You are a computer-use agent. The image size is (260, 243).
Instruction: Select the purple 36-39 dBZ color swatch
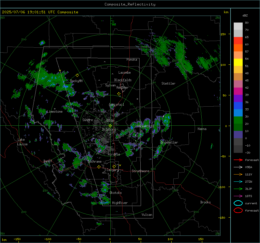tap(238, 98)
